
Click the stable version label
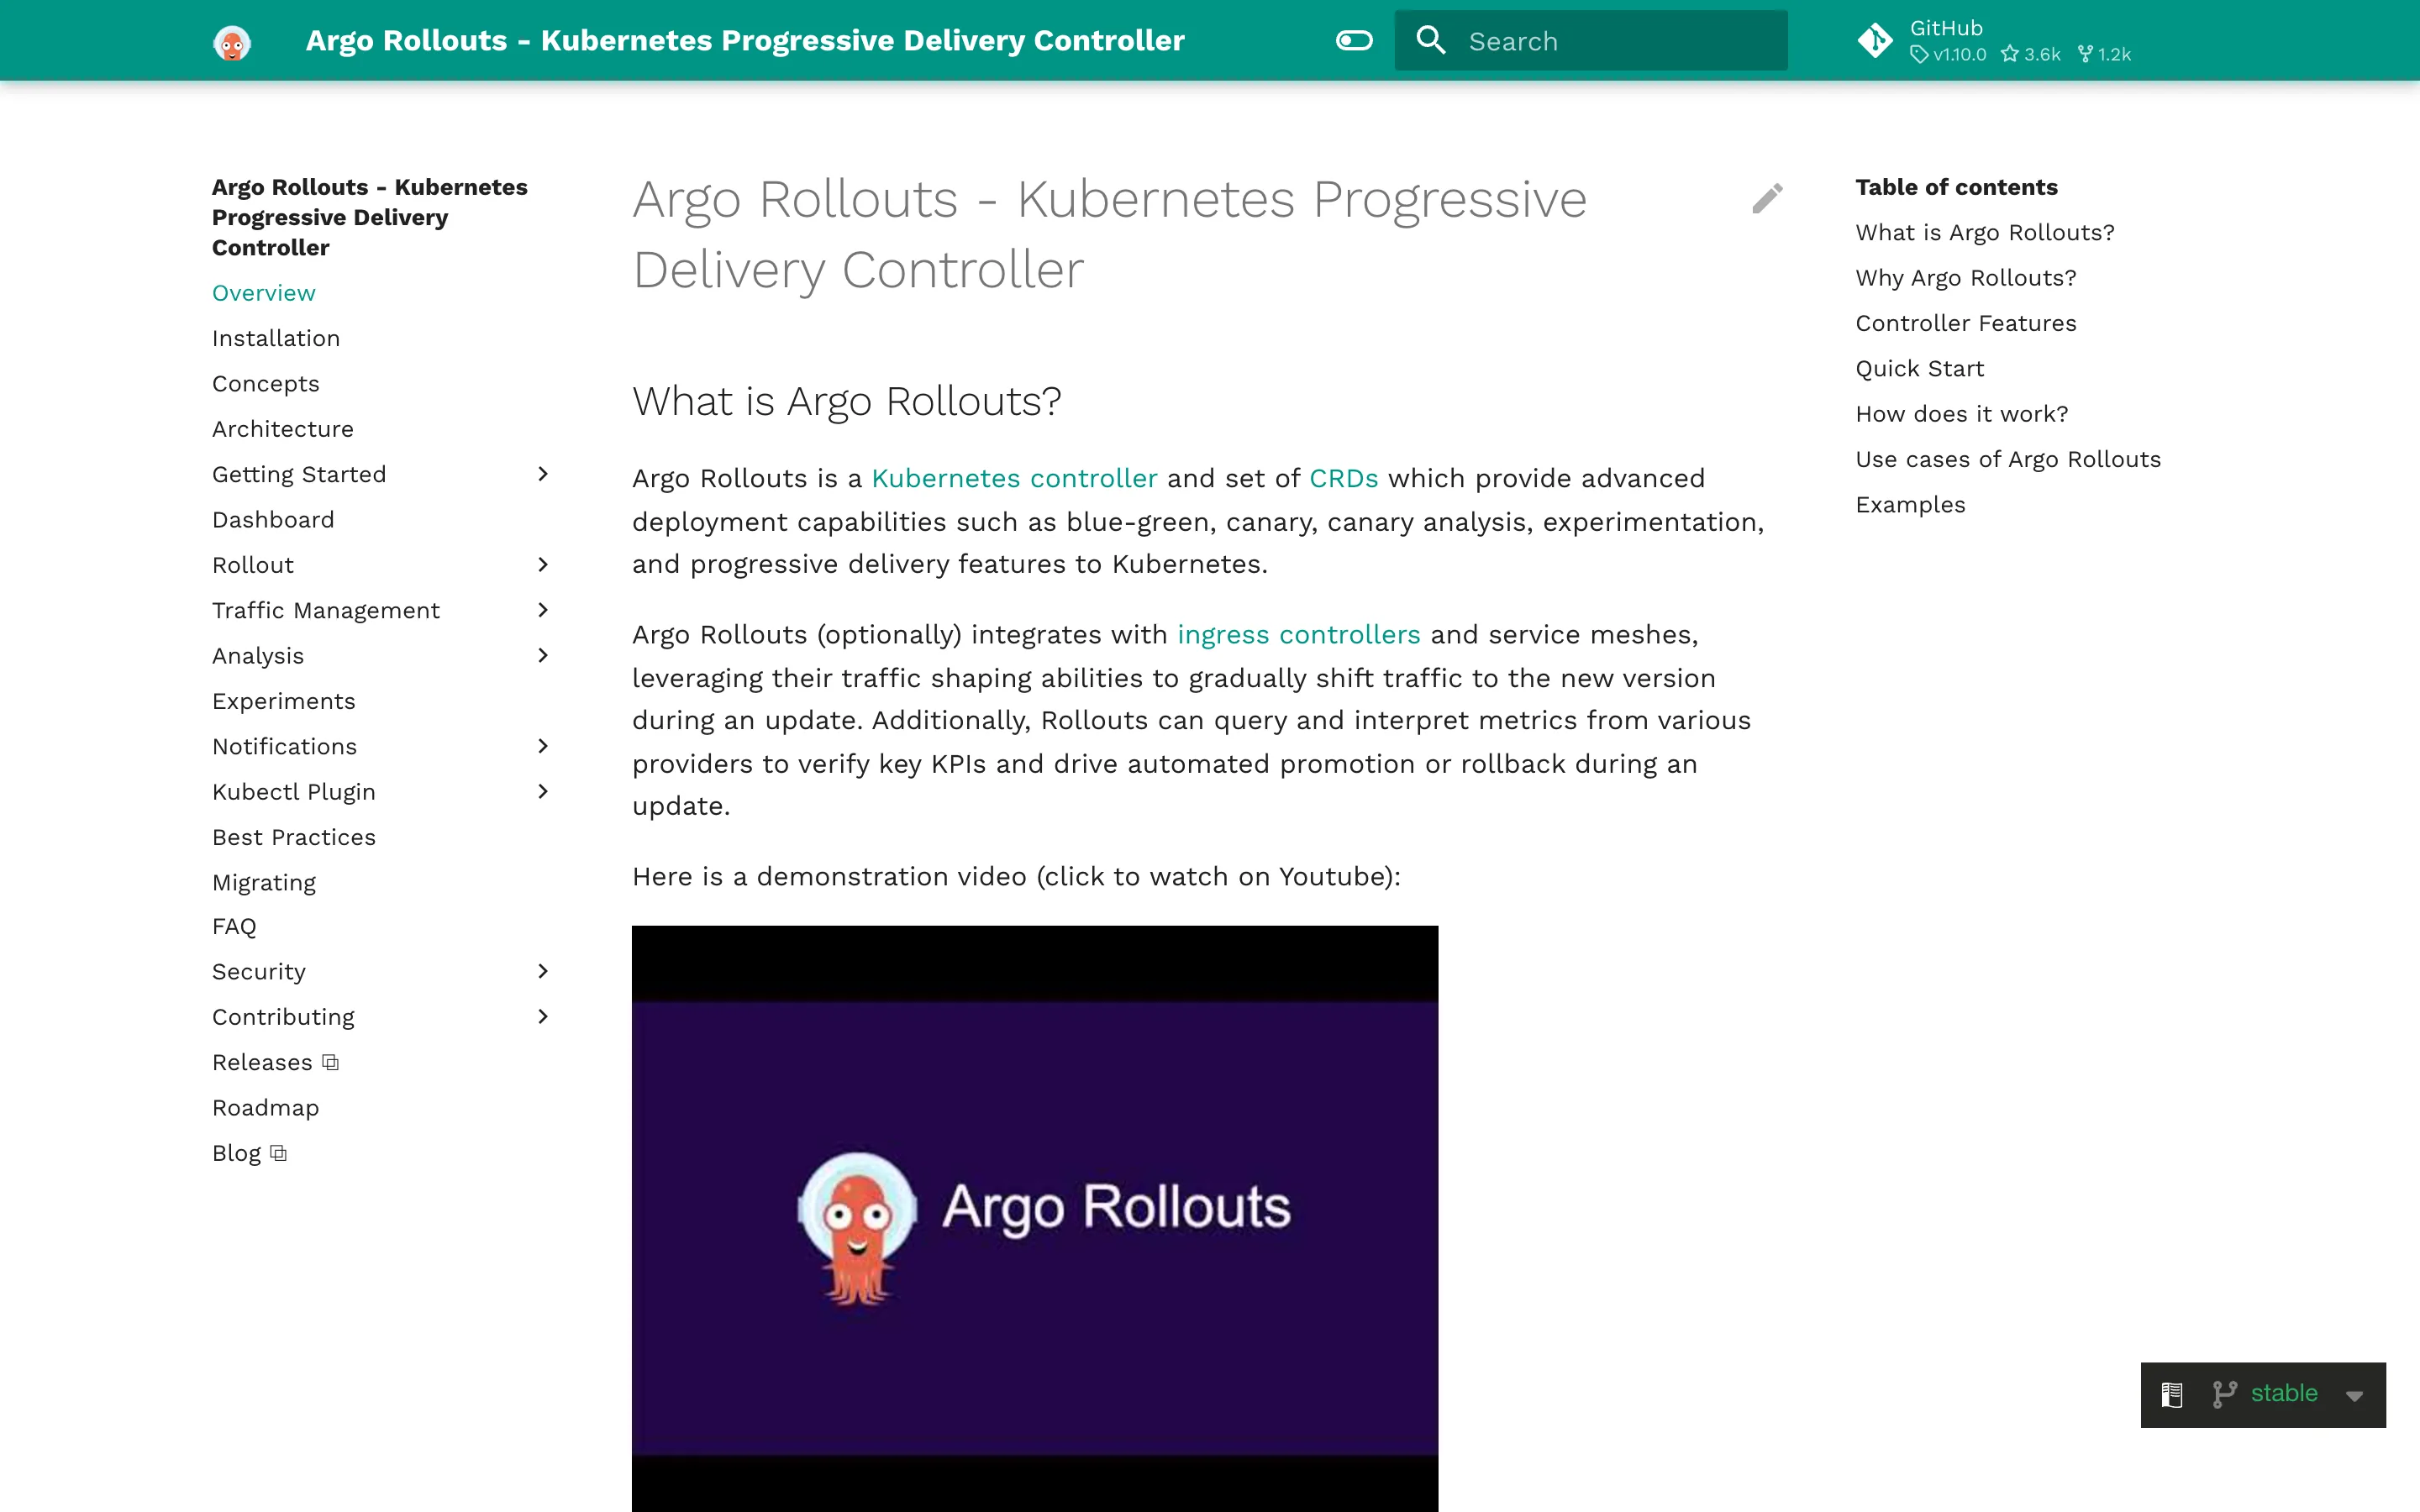pyautogui.click(x=2284, y=1394)
